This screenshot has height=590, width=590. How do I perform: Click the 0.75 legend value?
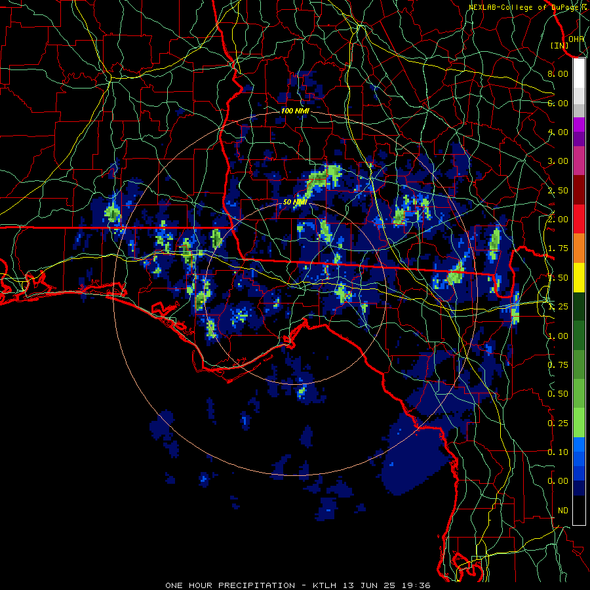click(x=558, y=365)
